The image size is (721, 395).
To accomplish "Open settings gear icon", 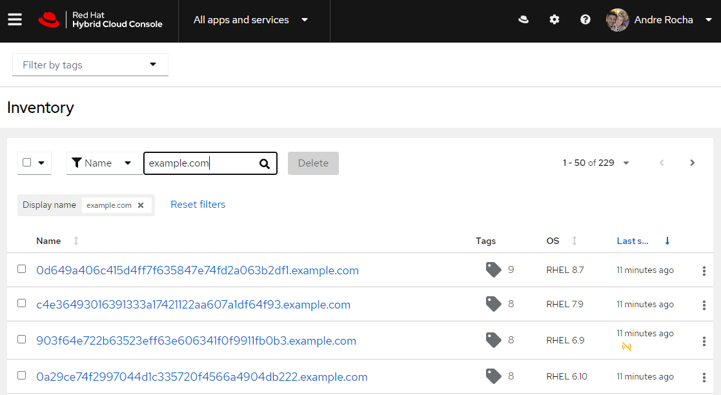I will pos(554,20).
